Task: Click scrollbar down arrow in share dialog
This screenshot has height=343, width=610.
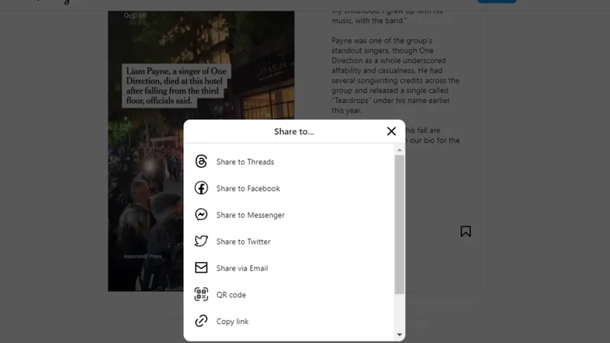Action: 400,335
